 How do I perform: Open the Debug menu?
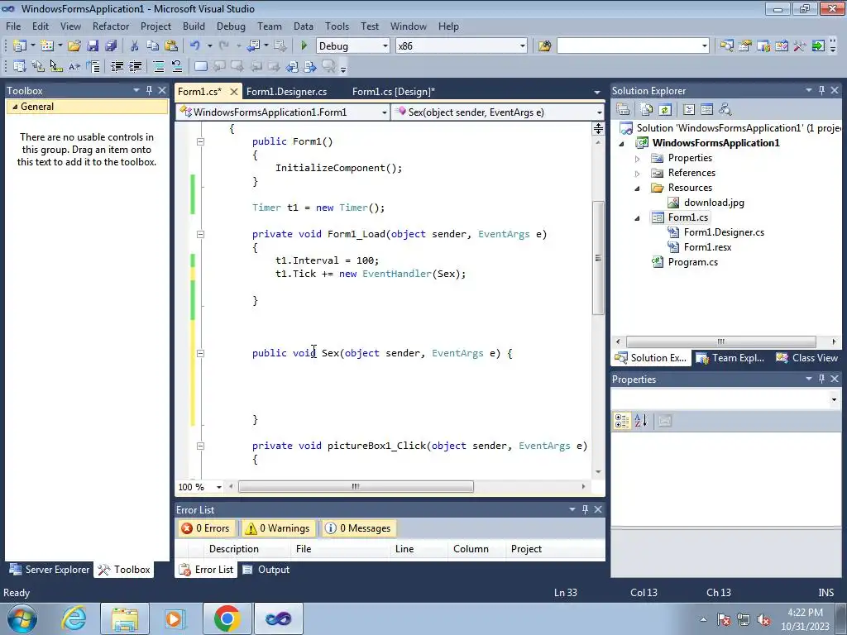tap(231, 26)
